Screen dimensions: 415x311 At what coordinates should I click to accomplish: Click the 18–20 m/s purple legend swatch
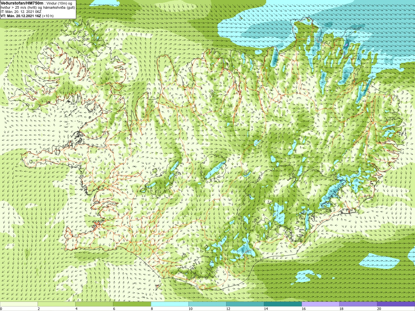coord(358,304)
